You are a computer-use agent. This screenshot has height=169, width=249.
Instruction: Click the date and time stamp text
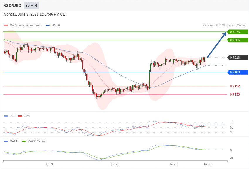35,14
